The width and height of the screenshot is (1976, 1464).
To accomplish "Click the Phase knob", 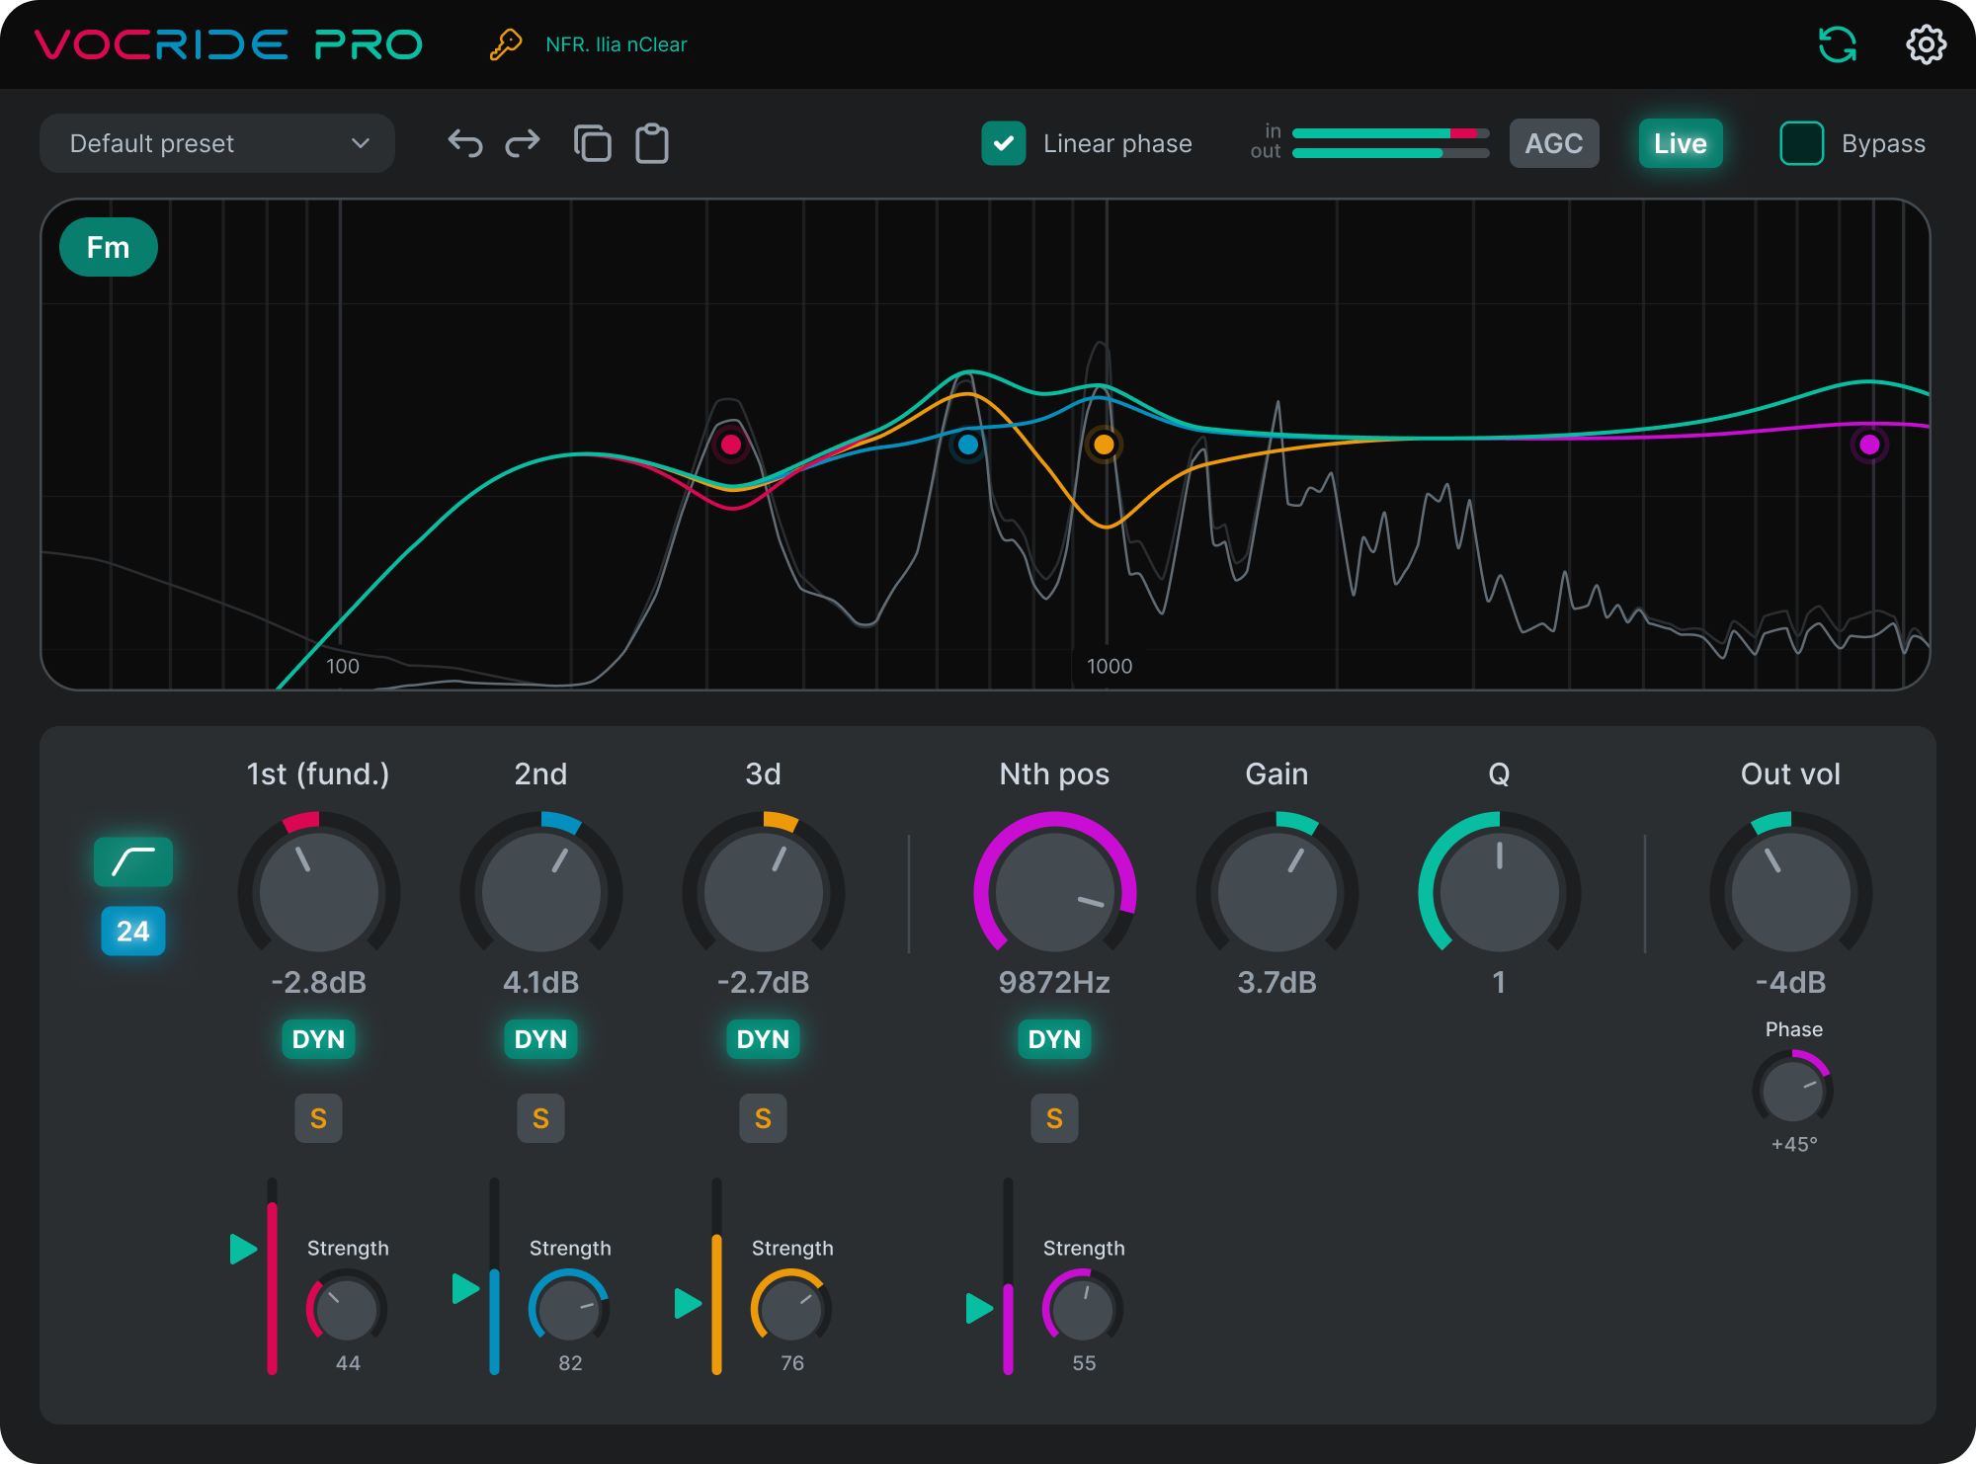I will (1793, 1091).
